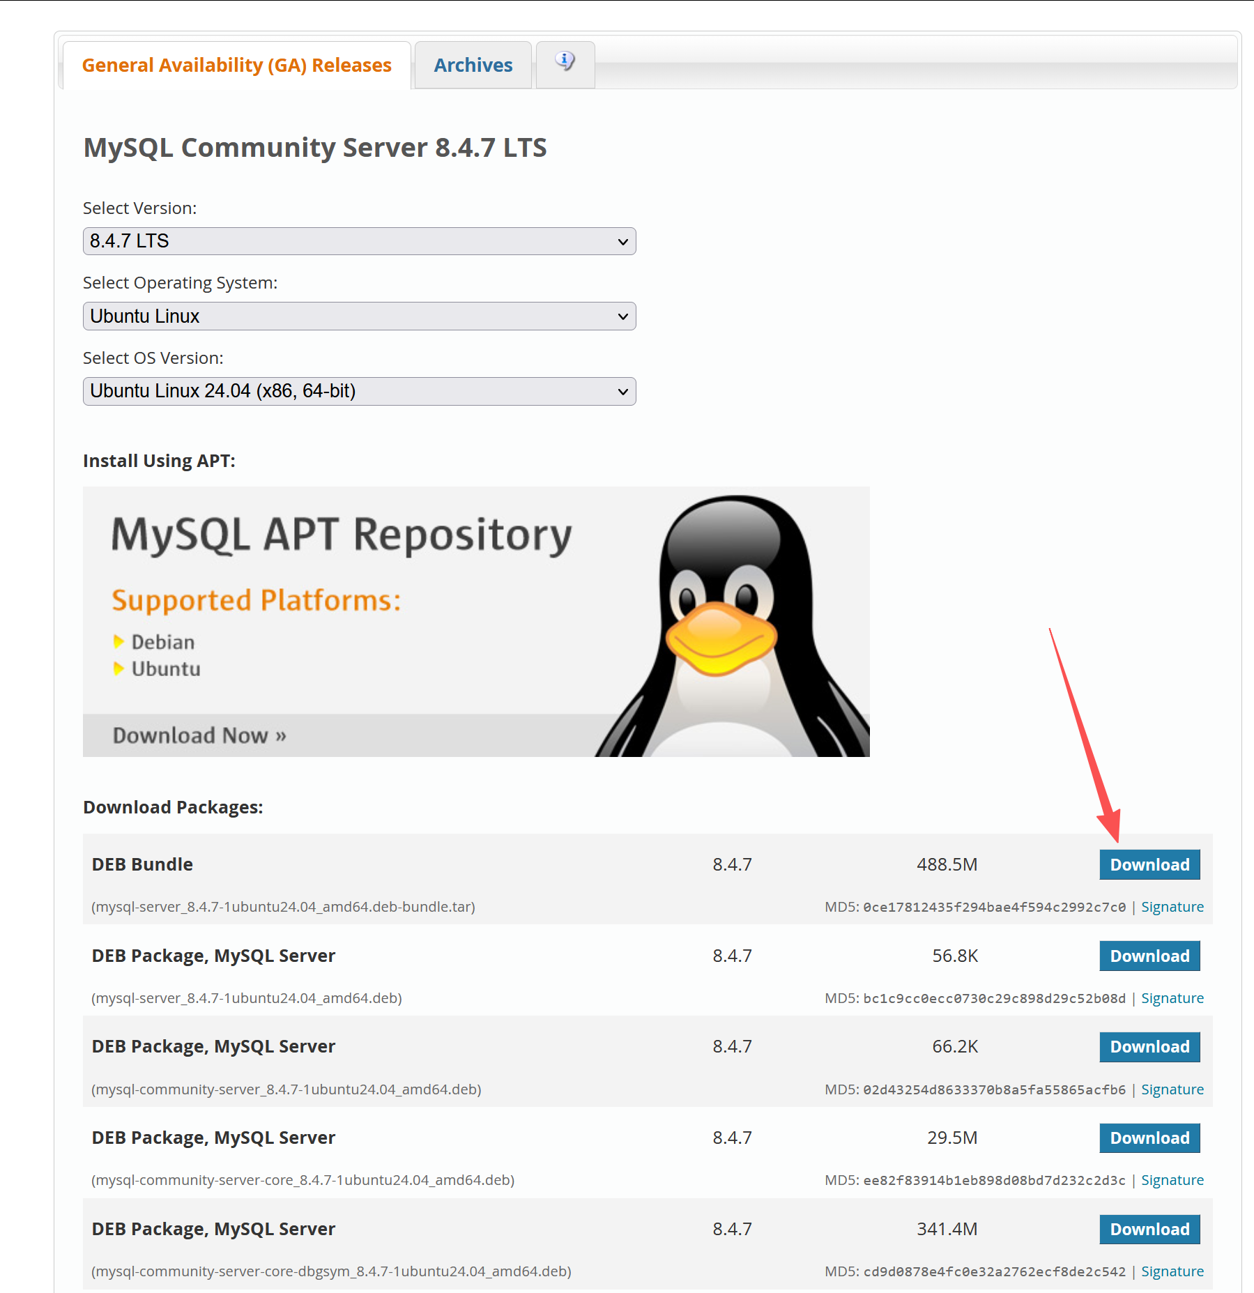Viewport: 1254px width, 1293px height.
Task: Download the 29.5M server-core package
Action: pos(1149,1138)
